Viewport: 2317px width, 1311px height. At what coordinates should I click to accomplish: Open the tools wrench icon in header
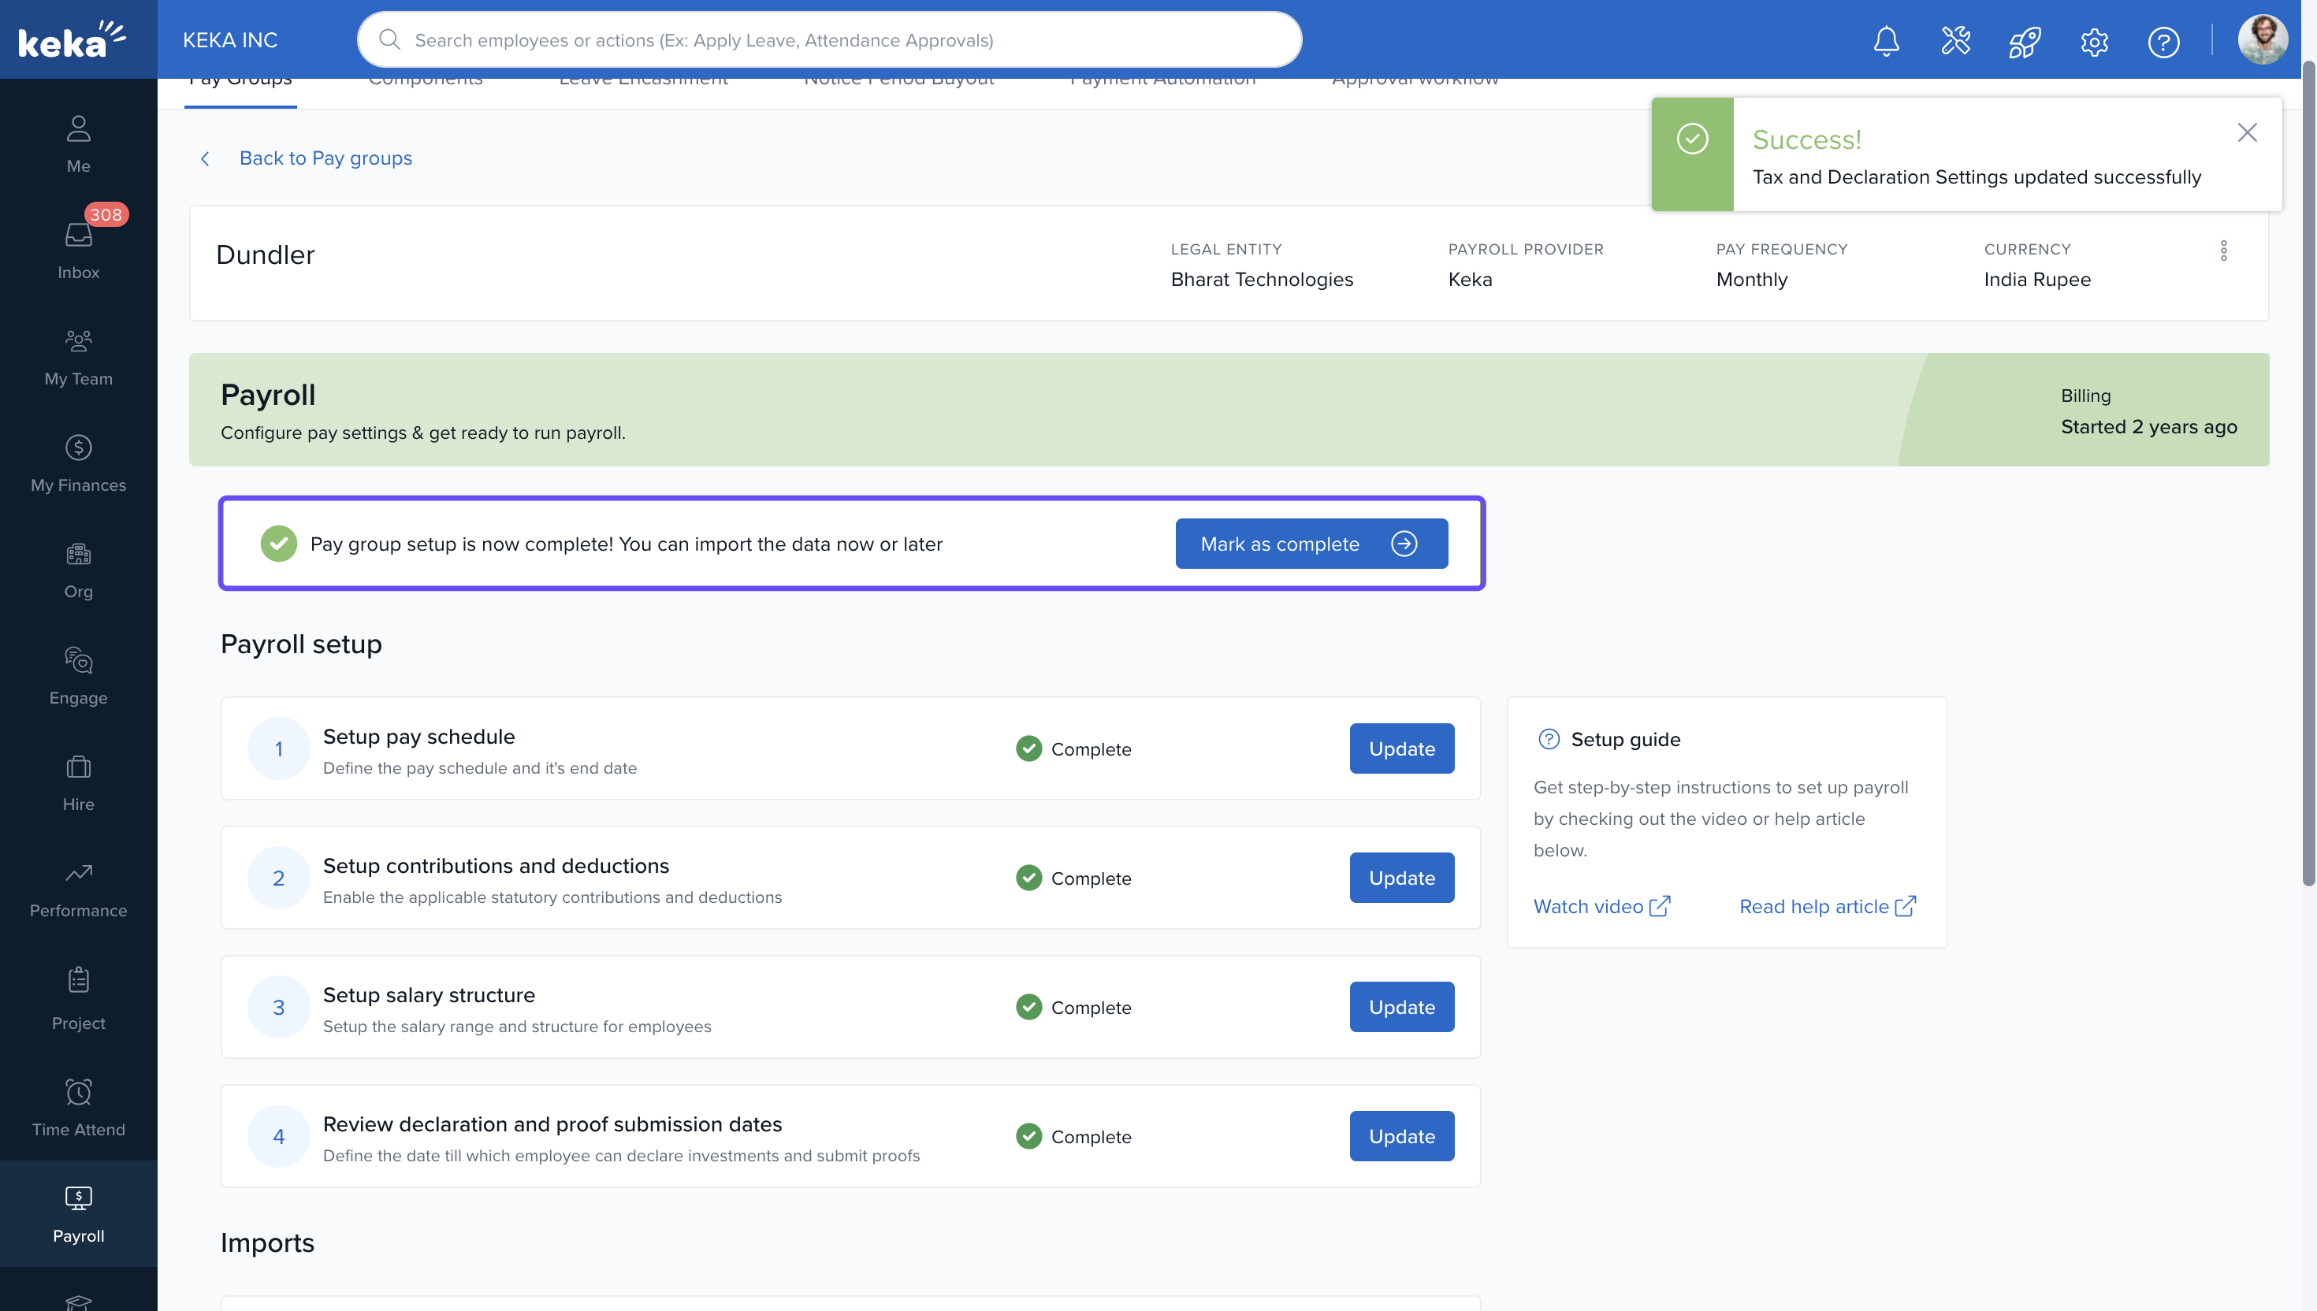click(x=1955, y=40)
